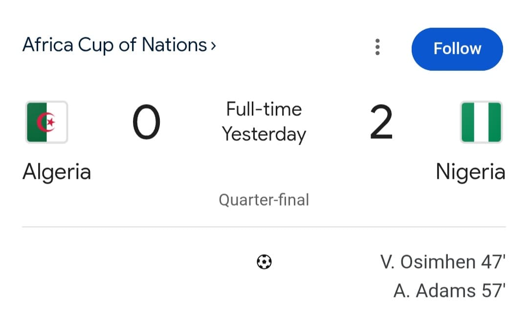Select the Nigeria team name
528x316 pixels.
point(470,172)
